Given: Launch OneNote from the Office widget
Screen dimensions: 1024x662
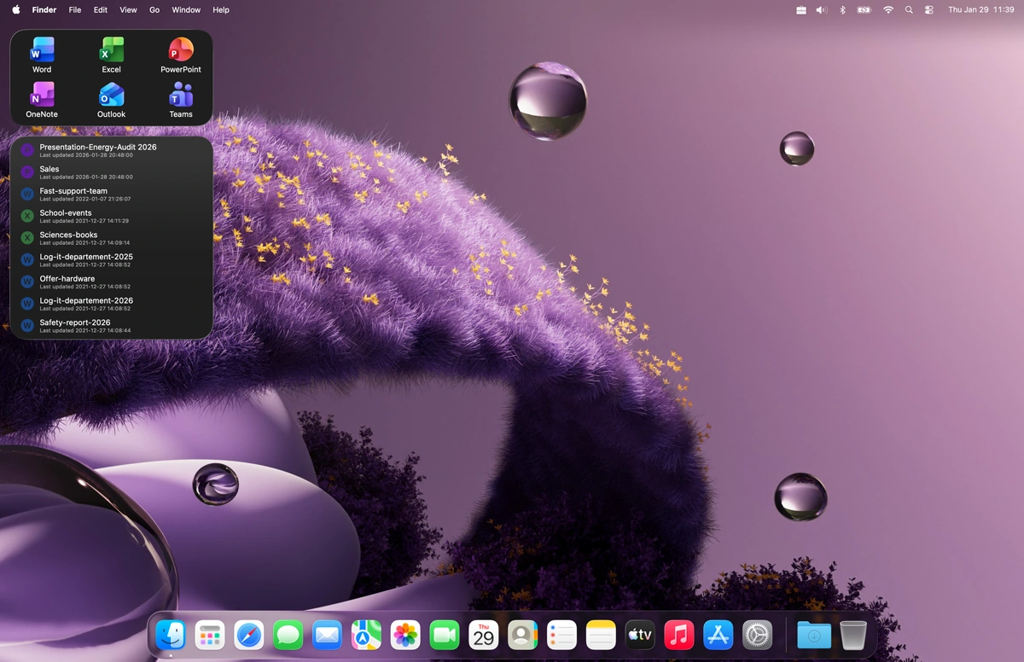Looking at the screenshot, I should coord(42,96).
